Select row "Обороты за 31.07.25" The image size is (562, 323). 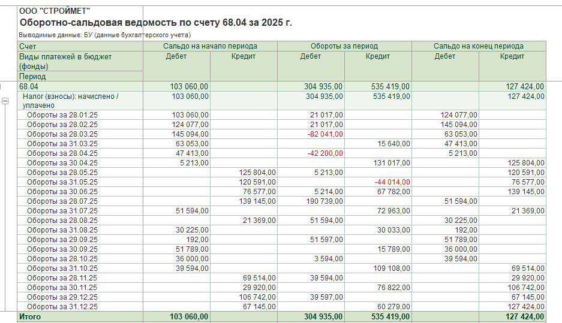[x=281, y=211]
